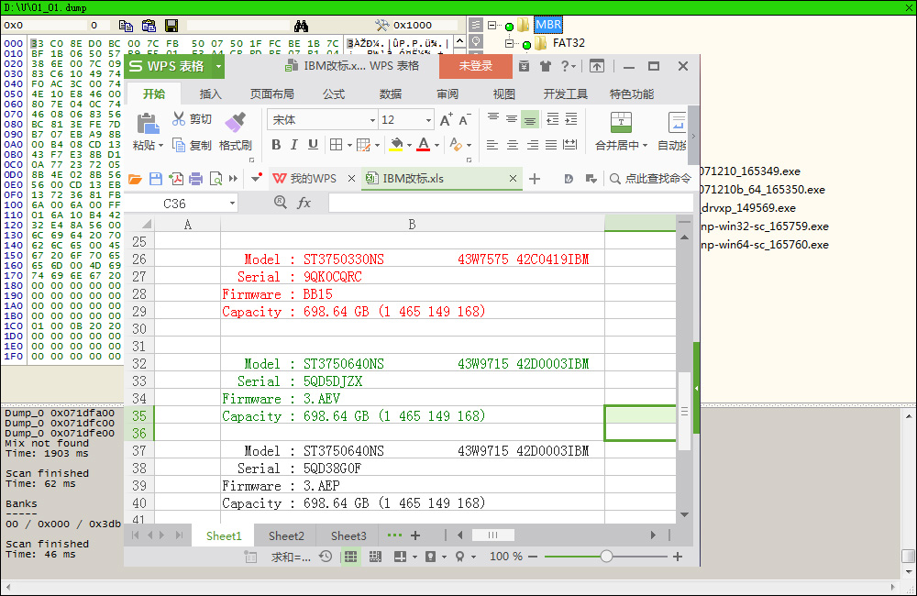Click the floppy disk save icon in hex editor

[x=171, y=26]
